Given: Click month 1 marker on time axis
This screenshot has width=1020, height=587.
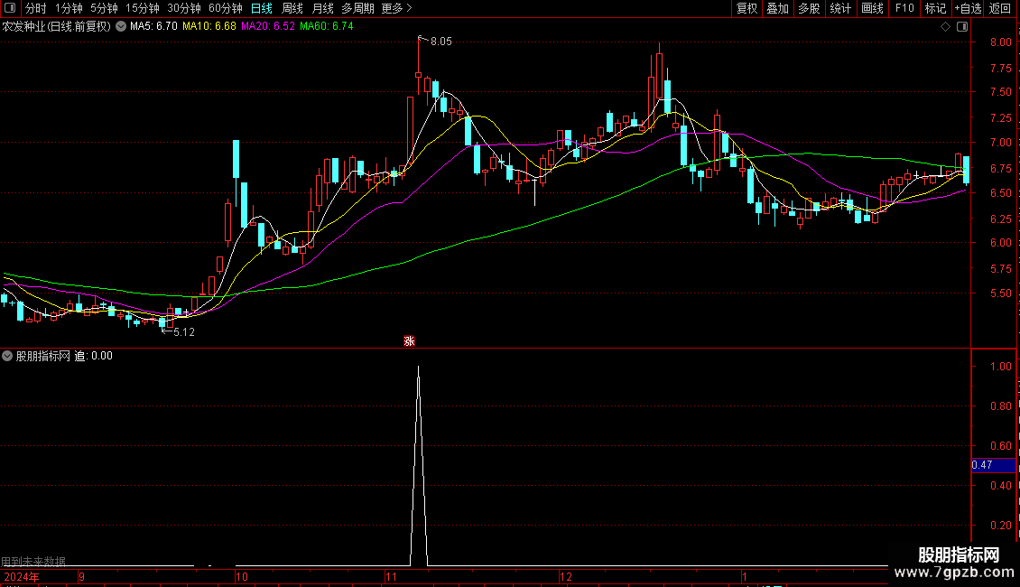Looking at the screenshot, I should coord(744,576).
